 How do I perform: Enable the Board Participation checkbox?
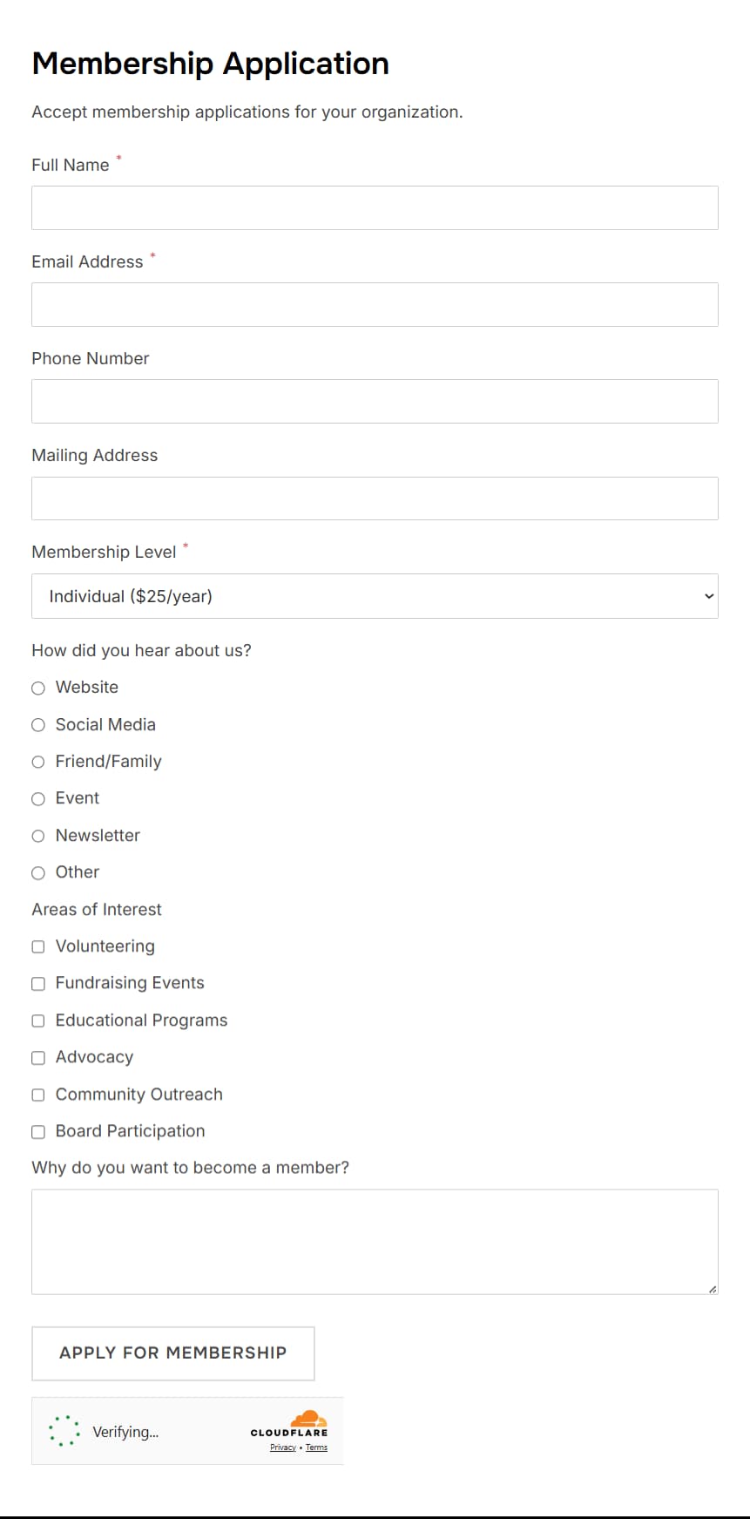(x=38, y=1131)
